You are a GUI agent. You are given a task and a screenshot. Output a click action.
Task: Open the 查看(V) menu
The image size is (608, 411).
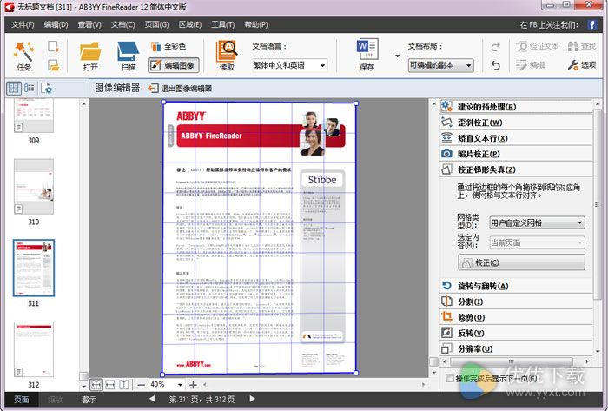[89, 25]
